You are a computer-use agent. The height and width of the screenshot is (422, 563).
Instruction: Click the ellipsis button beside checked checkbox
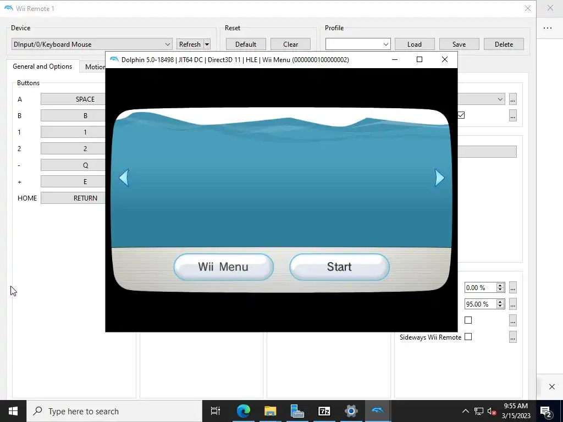point(513,115)
